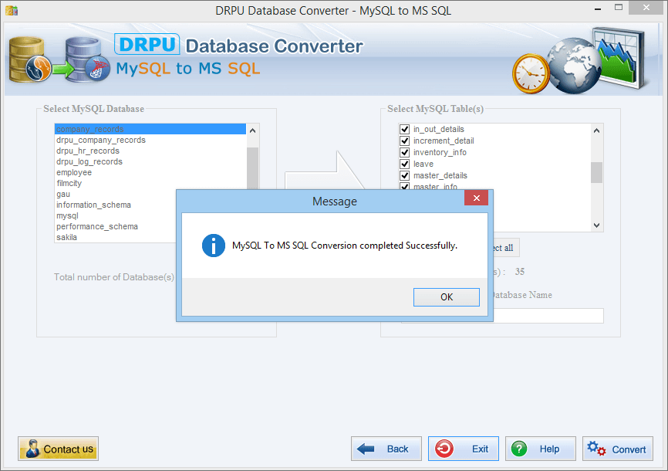Viewport: 668px width, 471px height.
Task: Click the green arrow between database icons
Action: 62,69
